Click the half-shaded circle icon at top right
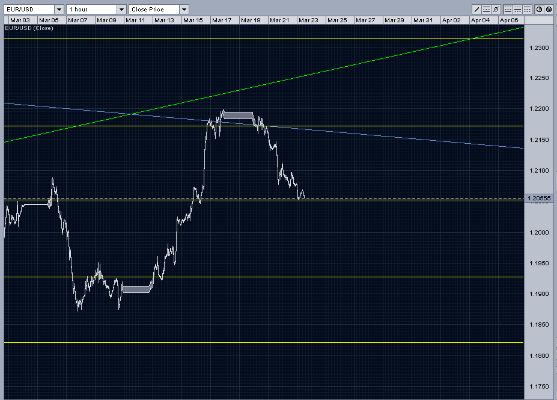 point(539,8)
